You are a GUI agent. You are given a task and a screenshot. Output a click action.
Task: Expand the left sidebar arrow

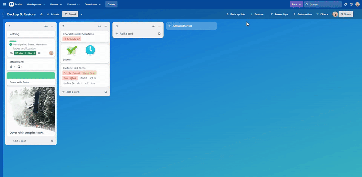3,14
